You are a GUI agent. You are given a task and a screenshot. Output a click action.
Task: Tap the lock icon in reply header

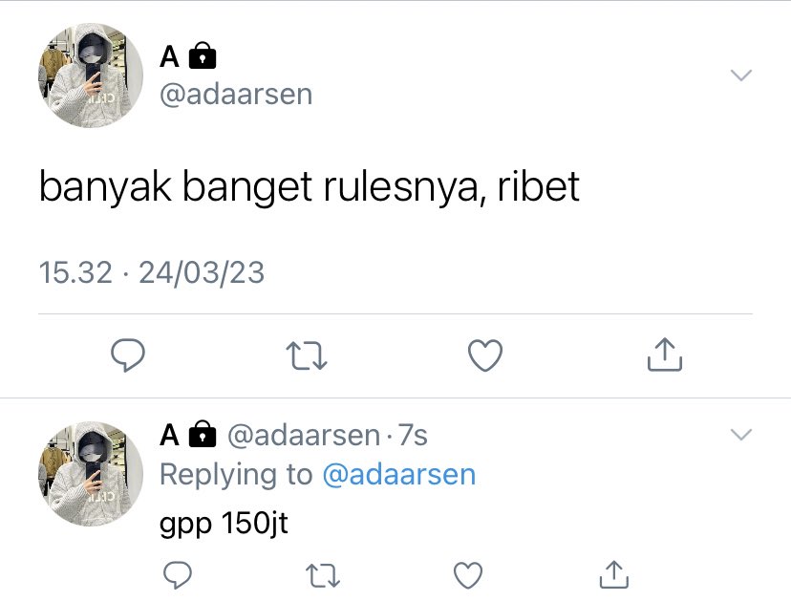(203, 434)
